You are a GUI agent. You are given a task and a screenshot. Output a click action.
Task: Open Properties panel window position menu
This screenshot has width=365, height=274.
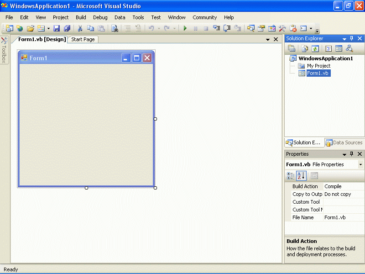click(x=344, y=154)
